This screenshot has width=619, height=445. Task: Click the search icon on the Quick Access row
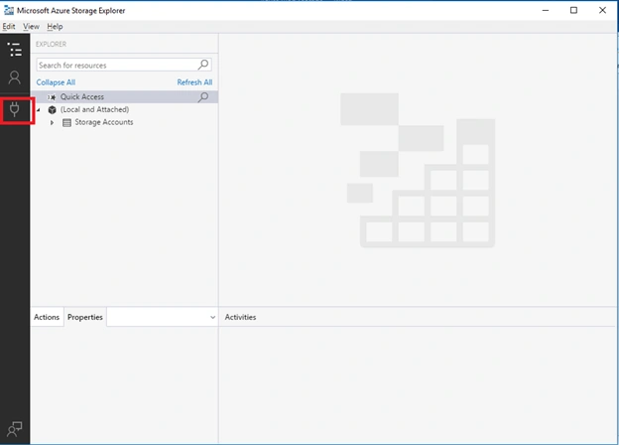pos(203,96)
